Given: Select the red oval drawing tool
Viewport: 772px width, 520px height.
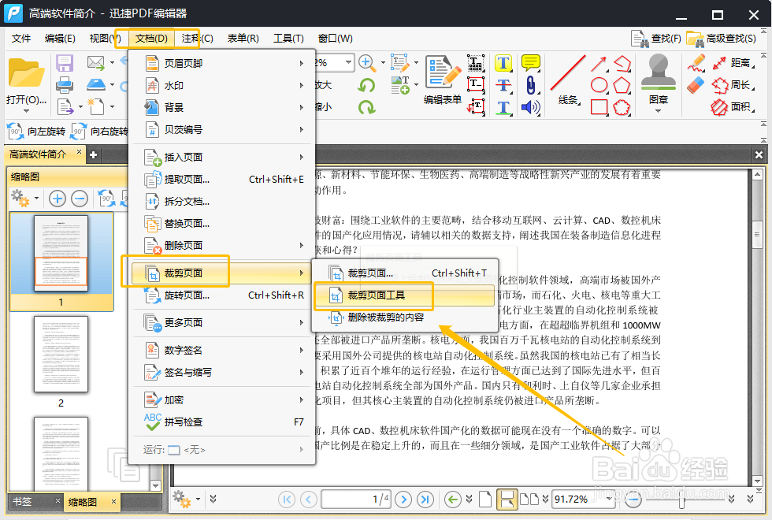Looking at the screenshot, I should coord(599,85).
